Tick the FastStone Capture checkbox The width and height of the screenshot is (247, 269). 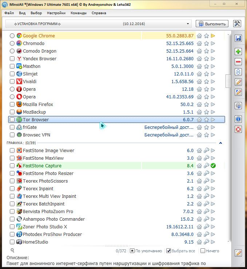12,166
